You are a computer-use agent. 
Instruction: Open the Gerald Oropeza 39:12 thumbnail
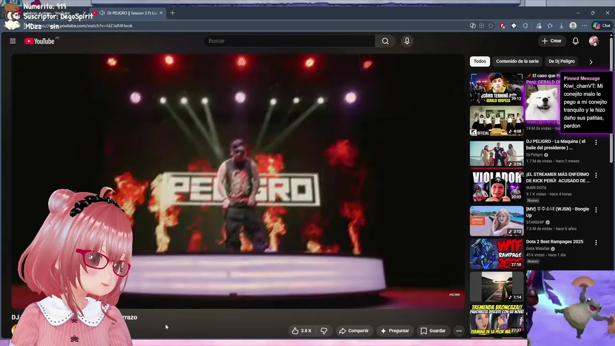pos(496,87)
